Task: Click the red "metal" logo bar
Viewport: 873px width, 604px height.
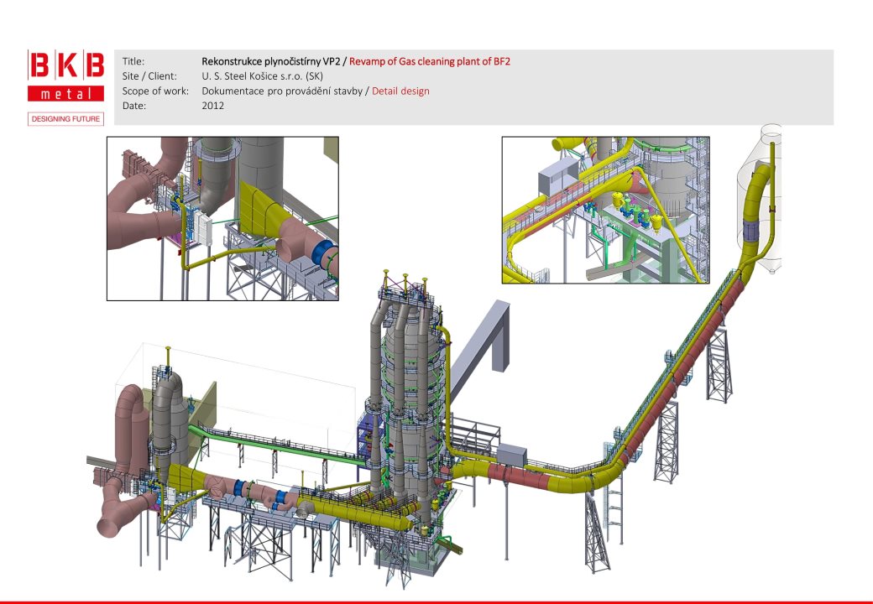Action: [66, 93]
